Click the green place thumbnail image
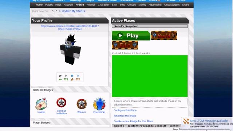The height and width of the screenshot is (131, 233). point(150,76)
